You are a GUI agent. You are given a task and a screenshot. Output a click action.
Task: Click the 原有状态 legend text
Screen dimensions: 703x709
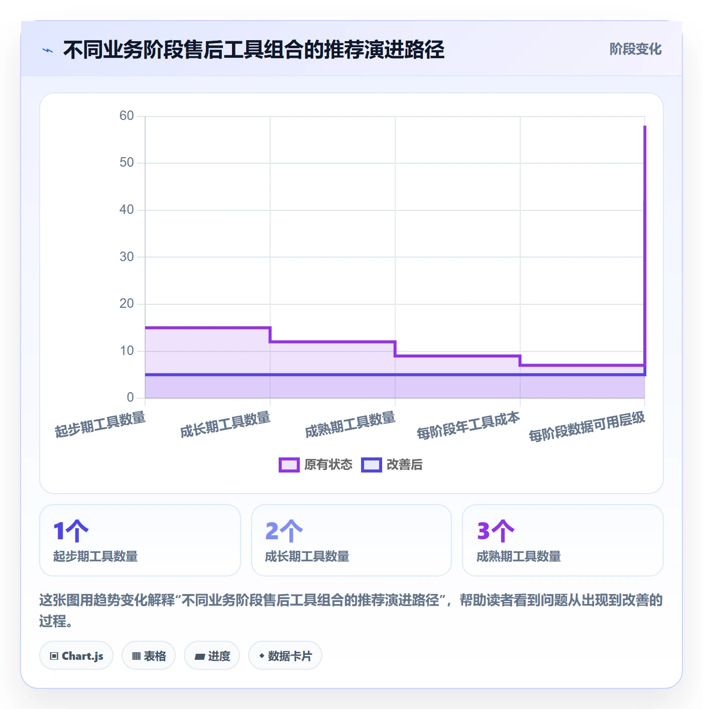click(x=328, y=465)
